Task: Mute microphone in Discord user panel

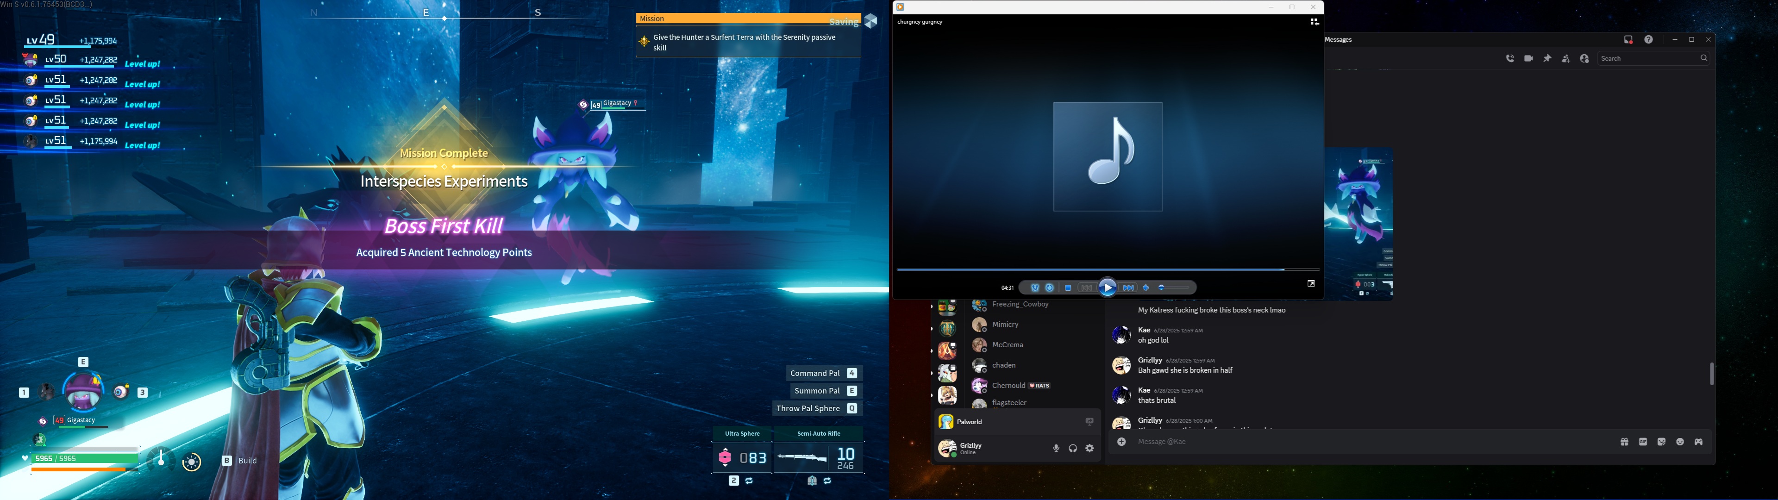Action: 1056,449
